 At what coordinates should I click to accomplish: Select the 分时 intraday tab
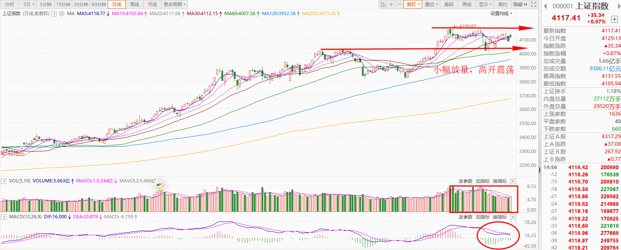(9, 5)
